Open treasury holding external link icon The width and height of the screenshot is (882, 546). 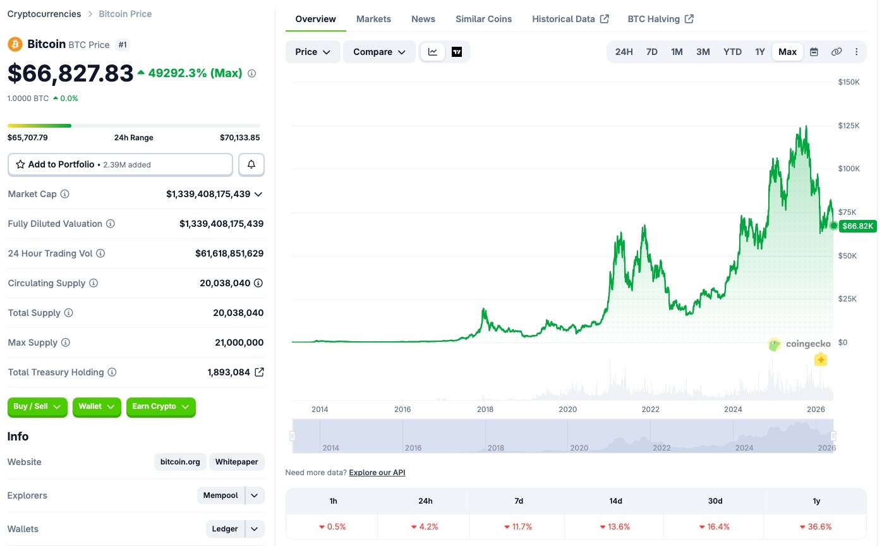(x=259, y=372)
